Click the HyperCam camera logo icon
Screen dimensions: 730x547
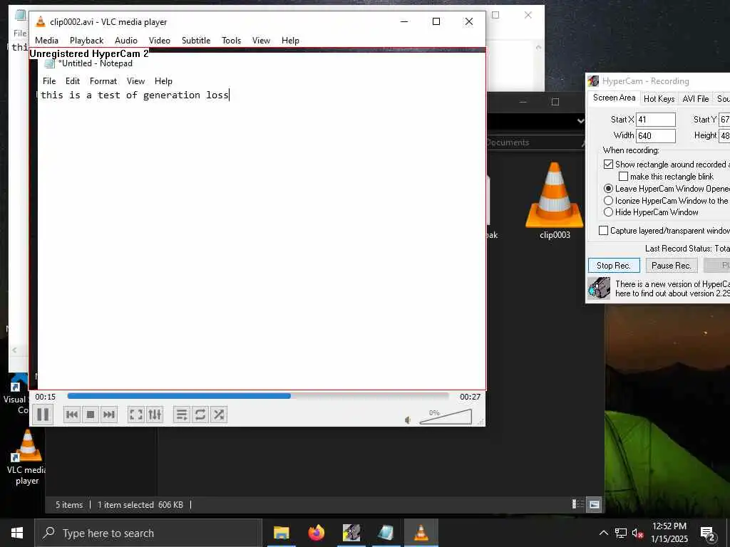click(599, 288)
